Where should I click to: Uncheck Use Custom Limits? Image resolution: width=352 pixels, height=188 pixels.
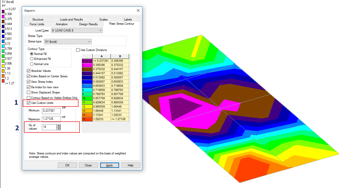pyautogui.click(x=29, y=103)
